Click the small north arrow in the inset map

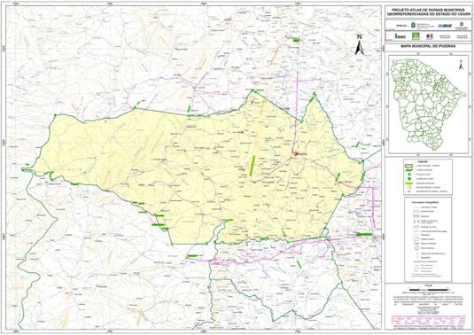coord(461,65)
